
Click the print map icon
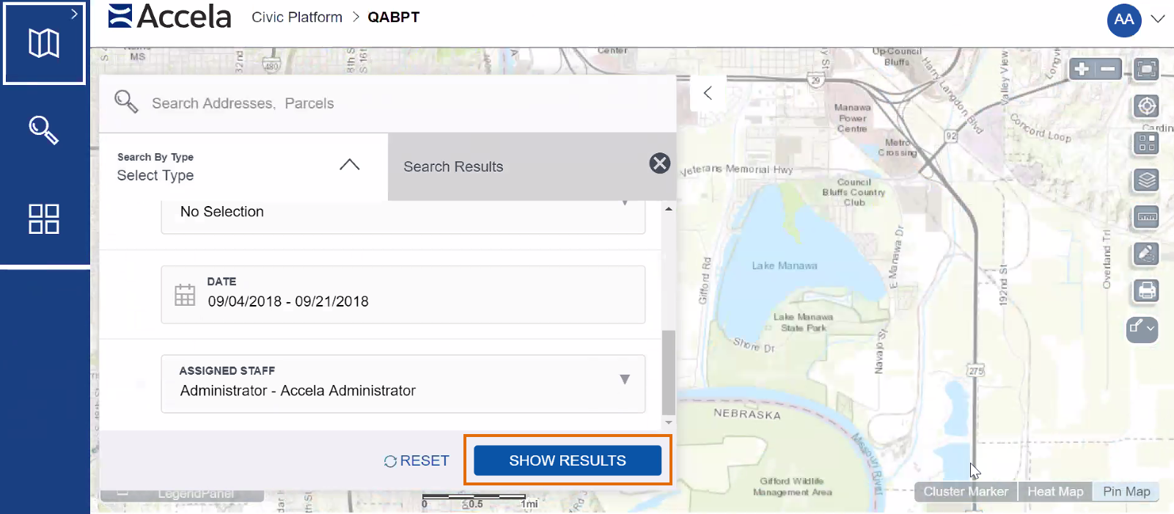tap(1146, 291)
